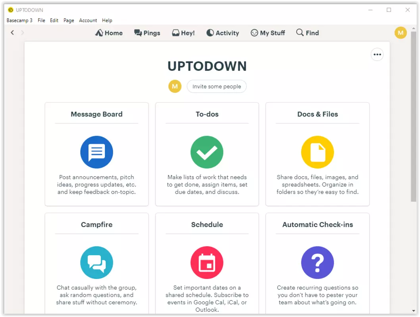Click the Basecamp app icon in title bar

10,10
